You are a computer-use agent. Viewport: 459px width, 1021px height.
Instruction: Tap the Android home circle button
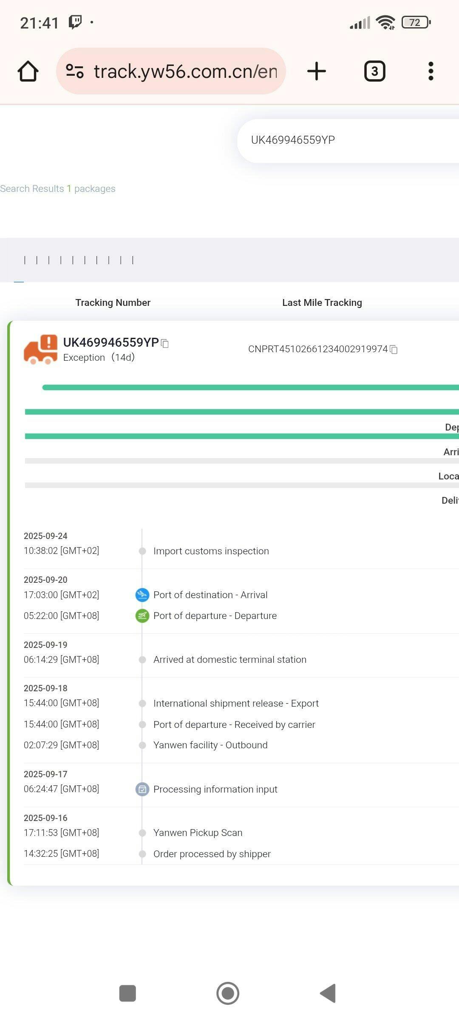(x=228, y=993)
